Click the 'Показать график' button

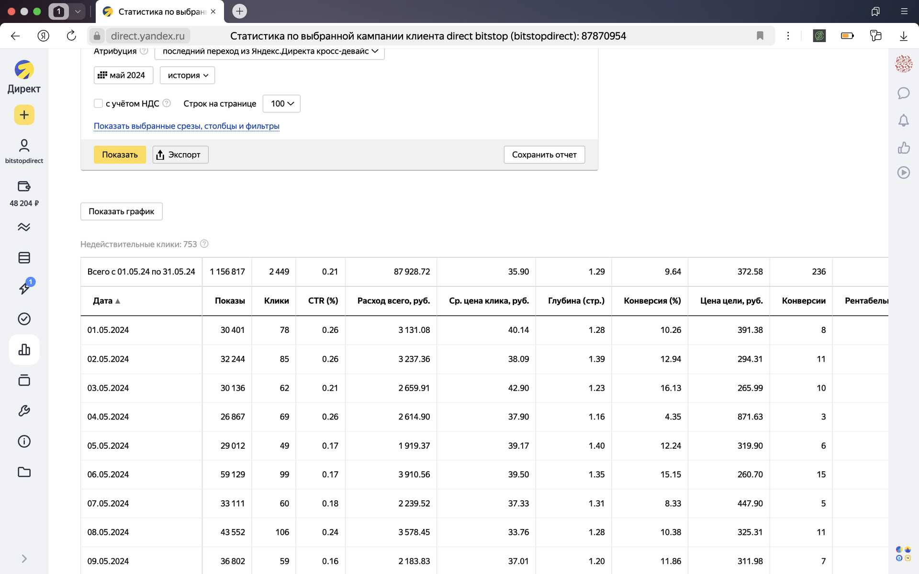tap(121, 211)
